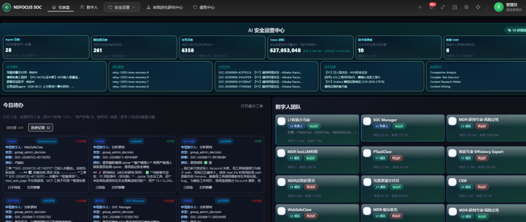
Task: Click avatar on MDR-SecLLM对照 card
Action: [282, 153]
